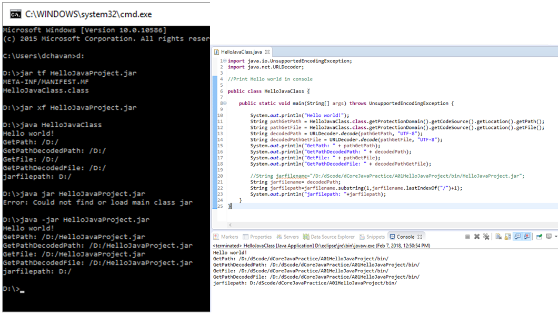Toggle Scroll Lock in the Console toolbar

(x=507, y=237)
